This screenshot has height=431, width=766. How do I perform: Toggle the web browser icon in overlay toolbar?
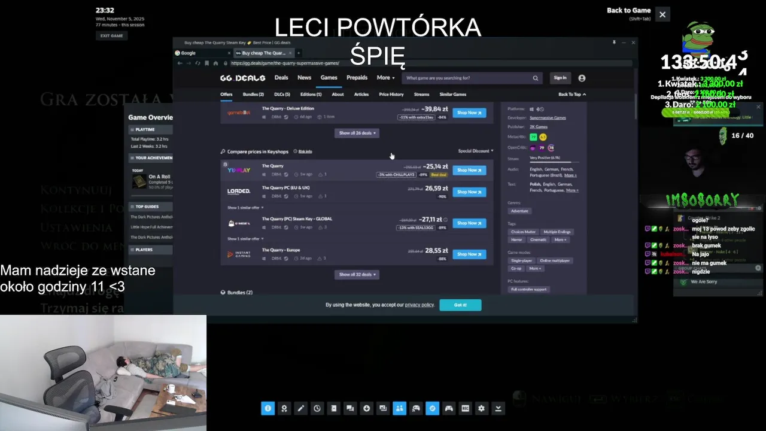(432, 408)
